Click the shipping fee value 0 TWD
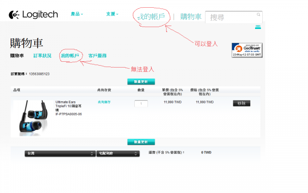Viewport: 308px width, 193px height. point(206,152)
